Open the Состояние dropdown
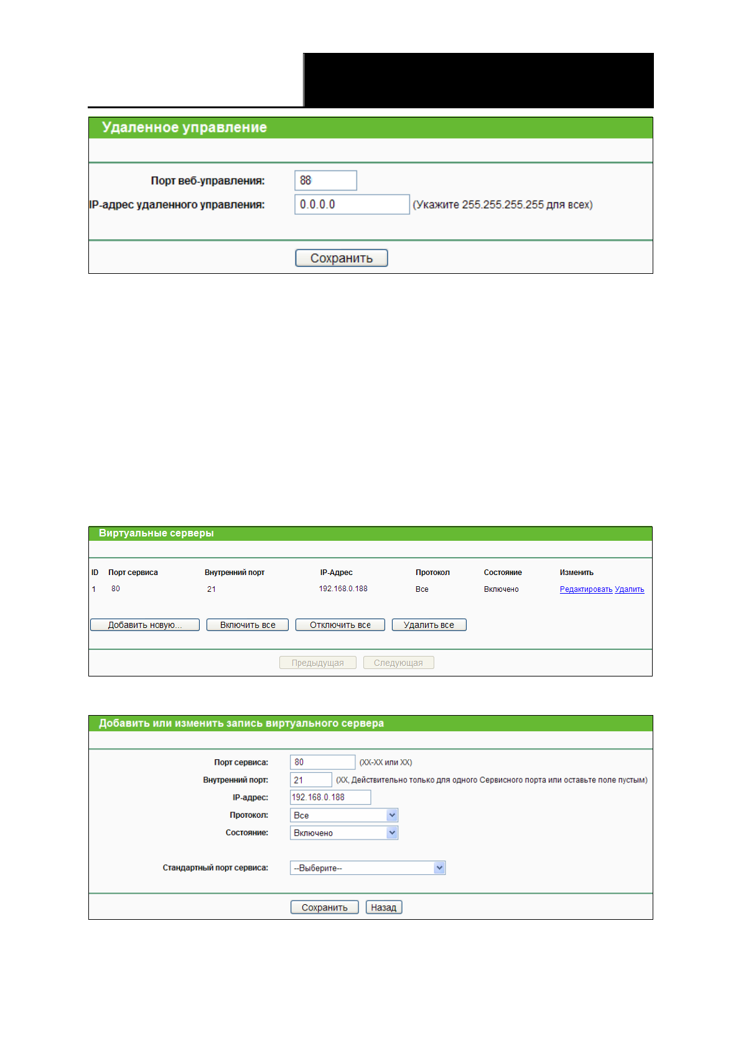The image size is (741, 1048). click(x=343, y=833)
